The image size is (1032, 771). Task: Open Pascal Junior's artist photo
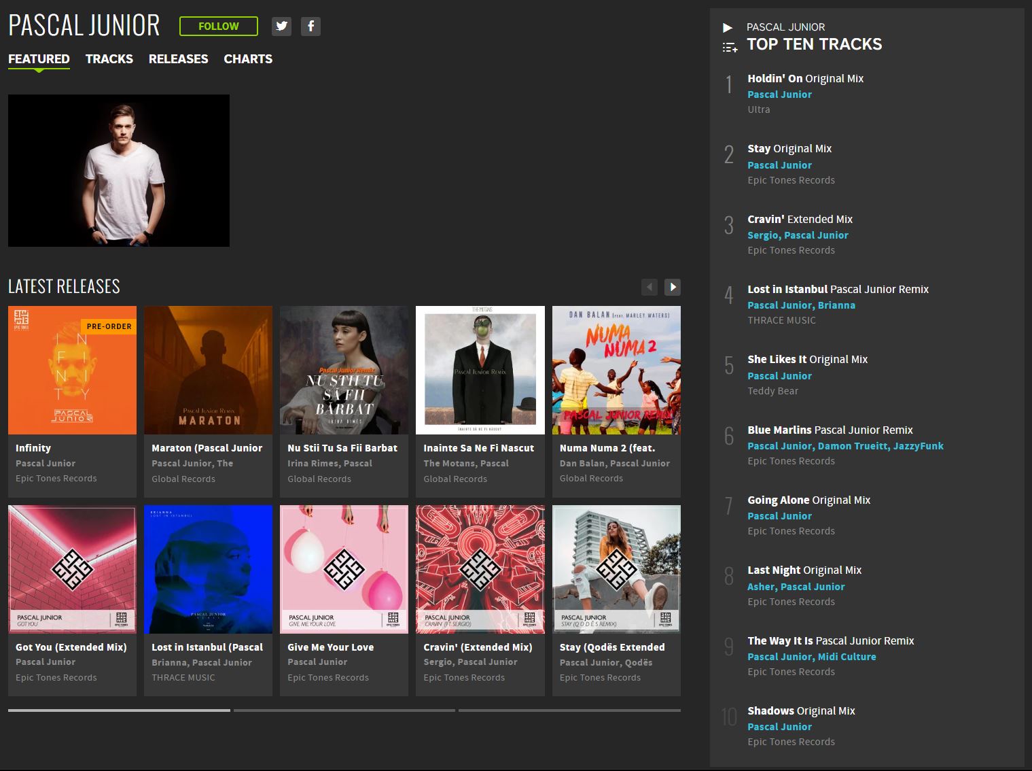click(x=119, y=171)
